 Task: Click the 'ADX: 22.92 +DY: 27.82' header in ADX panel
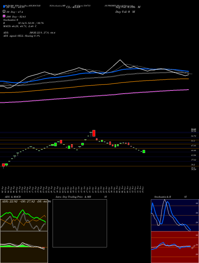click(18, 202)
